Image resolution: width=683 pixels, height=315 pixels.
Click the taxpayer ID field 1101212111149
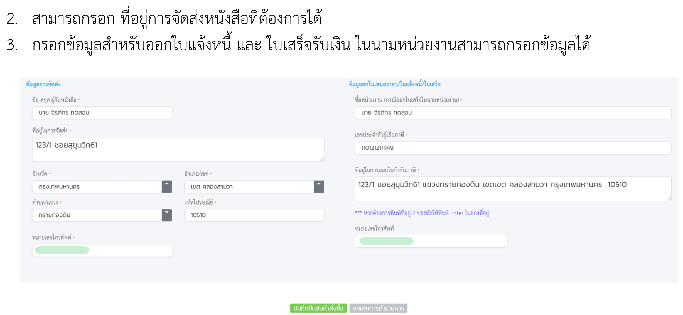pos(513,148)
